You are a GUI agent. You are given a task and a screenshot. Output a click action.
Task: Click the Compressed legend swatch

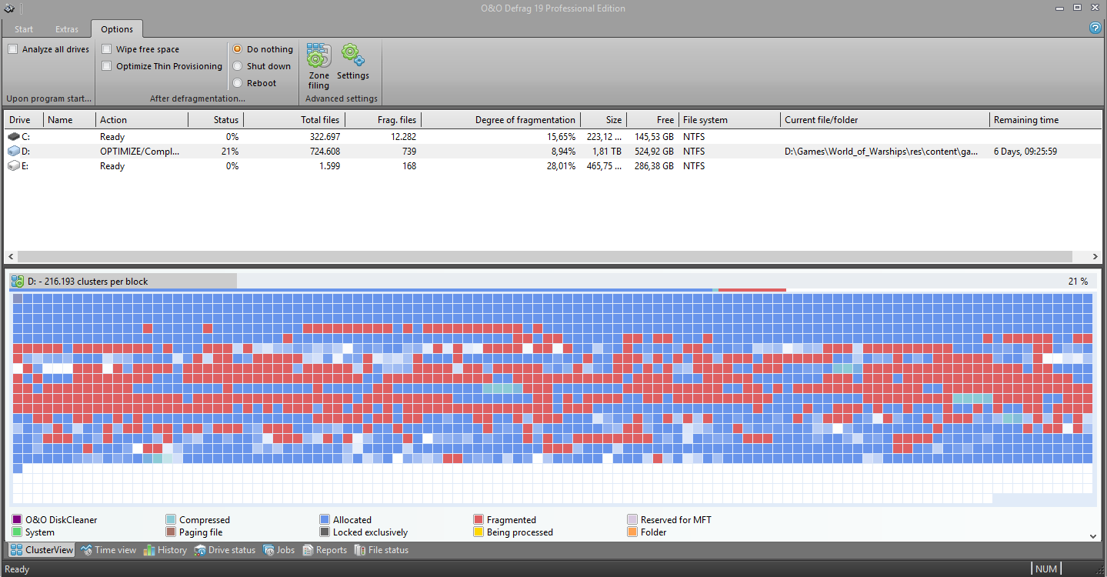click(x=171, y=520)
